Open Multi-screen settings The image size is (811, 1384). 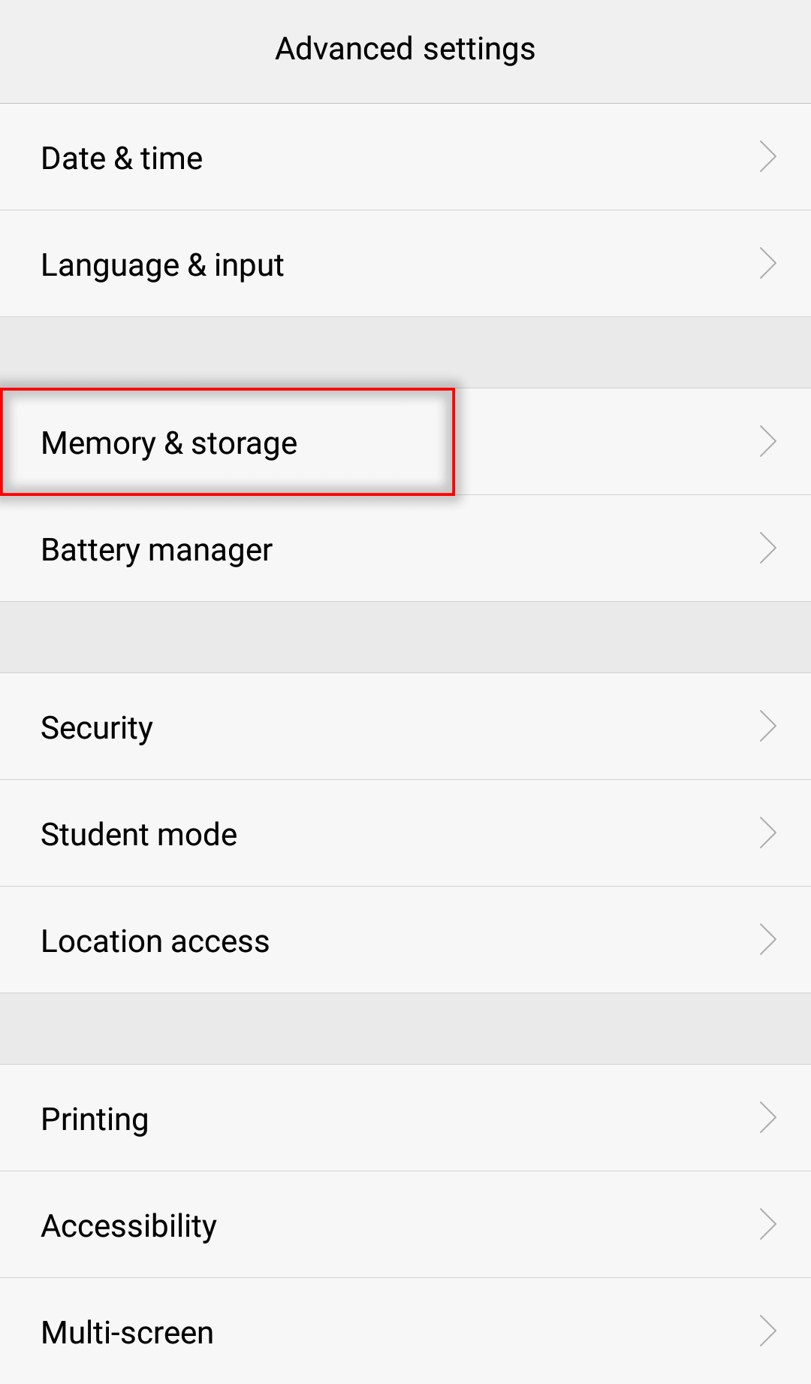[127, 1332]
